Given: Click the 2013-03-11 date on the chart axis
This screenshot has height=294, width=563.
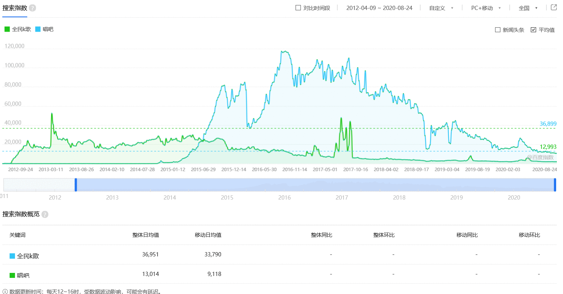Looking at the screenshot, I should (x=51, y=169).
